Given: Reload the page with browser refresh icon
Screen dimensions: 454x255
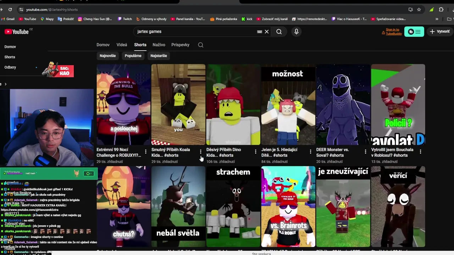Looking at the screenshot, I should (10, 10).
